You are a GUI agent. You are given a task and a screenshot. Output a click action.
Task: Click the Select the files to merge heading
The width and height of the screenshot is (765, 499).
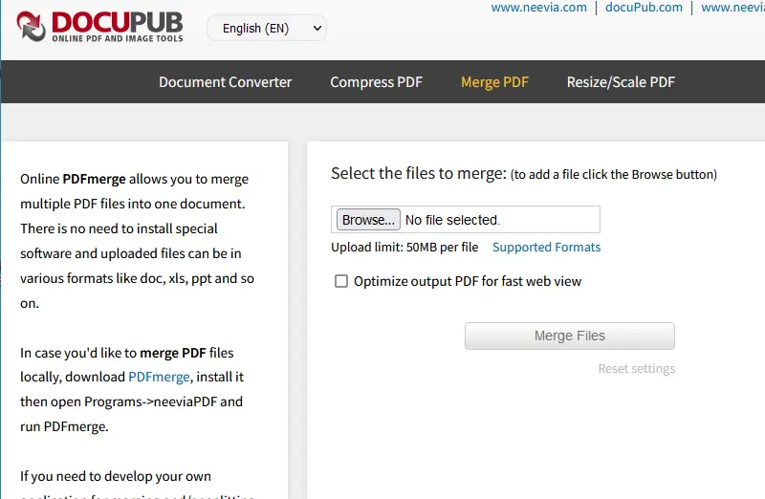419,173
